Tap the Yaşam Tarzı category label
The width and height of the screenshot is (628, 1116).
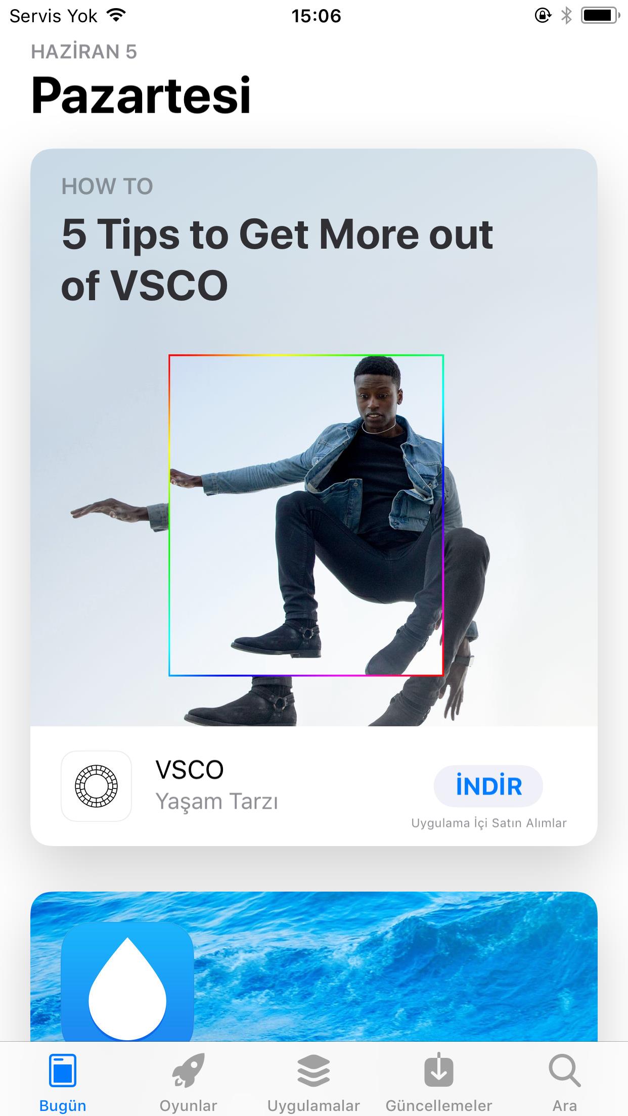tap(217, 802)
